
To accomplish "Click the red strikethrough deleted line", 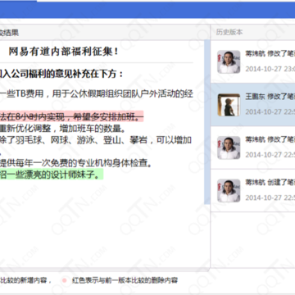I will point(71,117).
